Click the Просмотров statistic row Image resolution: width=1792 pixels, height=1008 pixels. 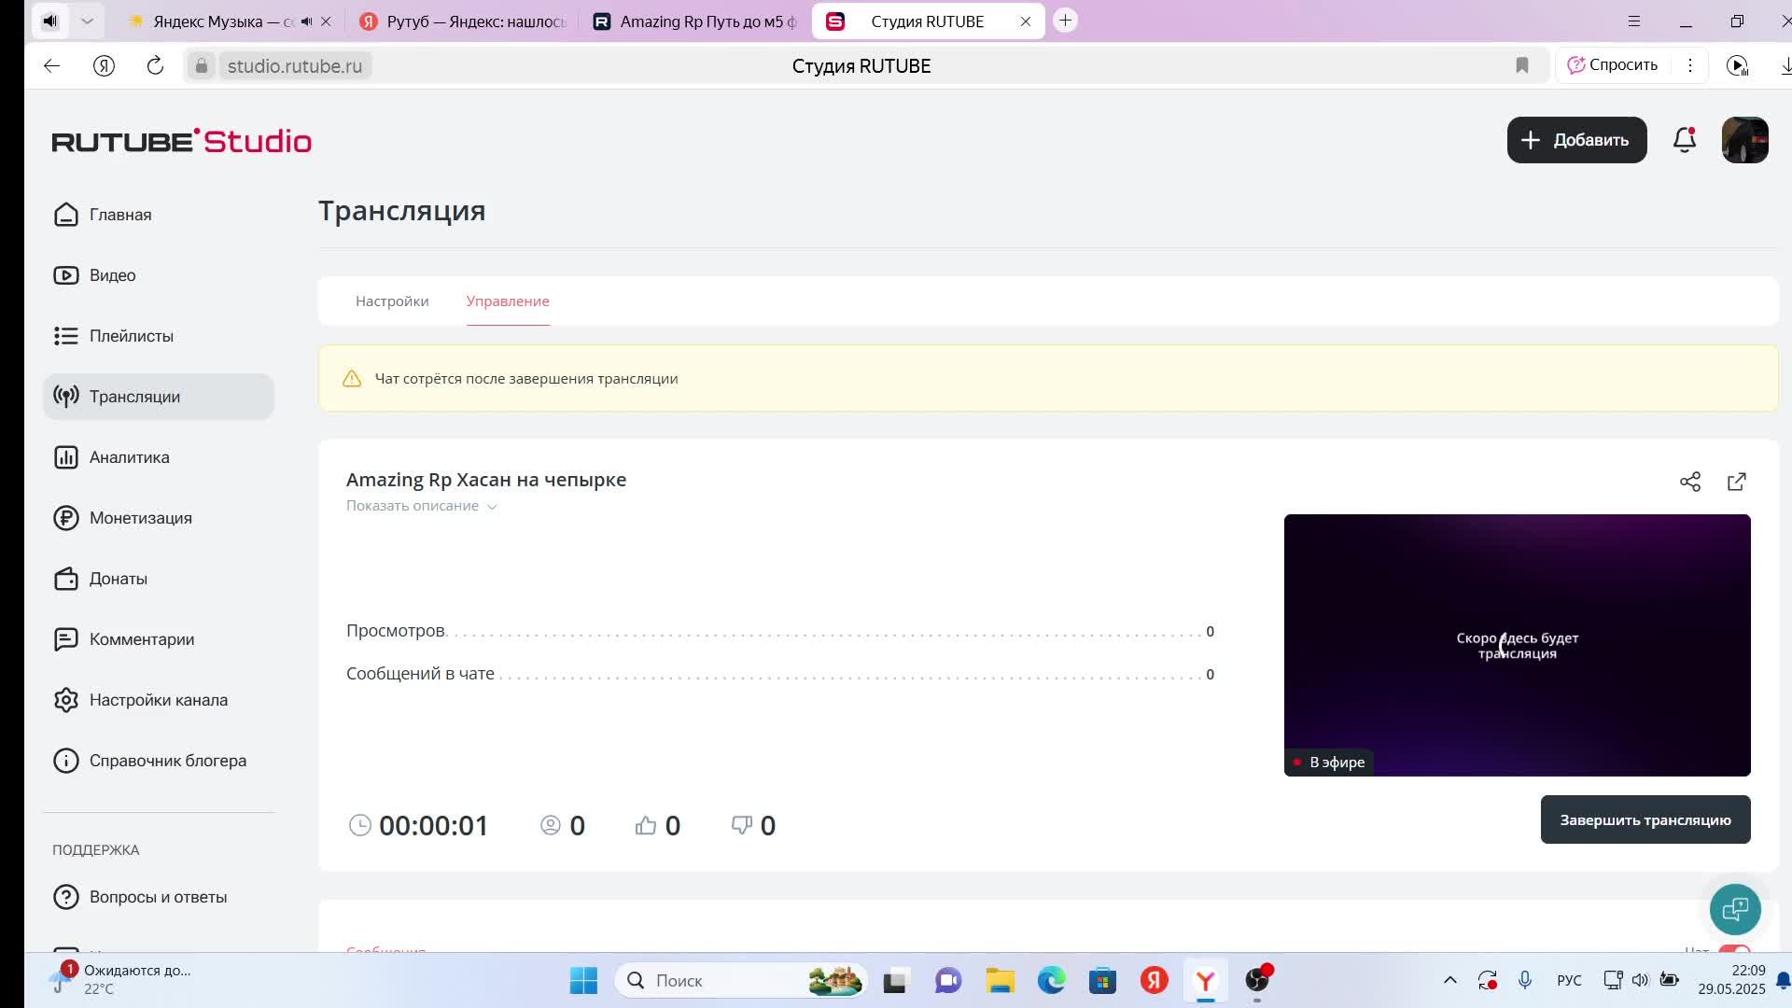point(780,631)
